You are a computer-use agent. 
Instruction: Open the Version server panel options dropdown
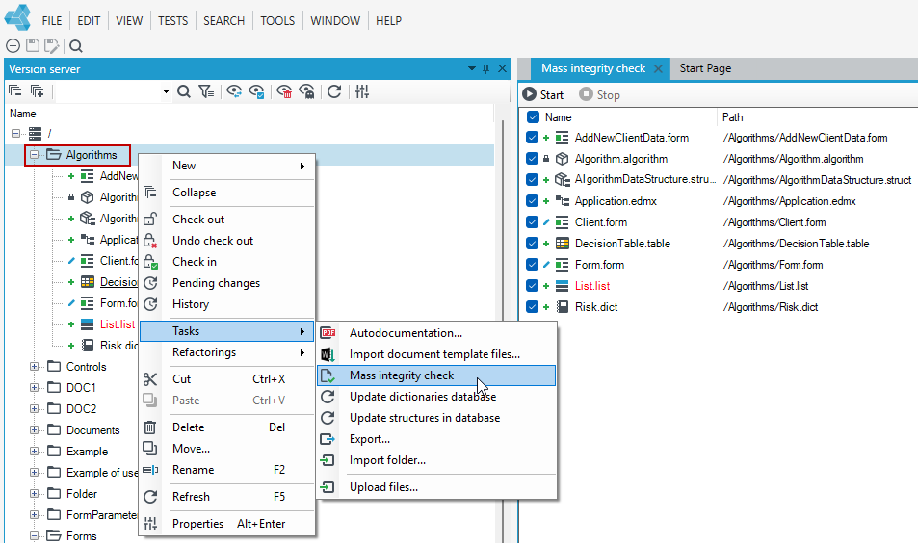point(472,69)
